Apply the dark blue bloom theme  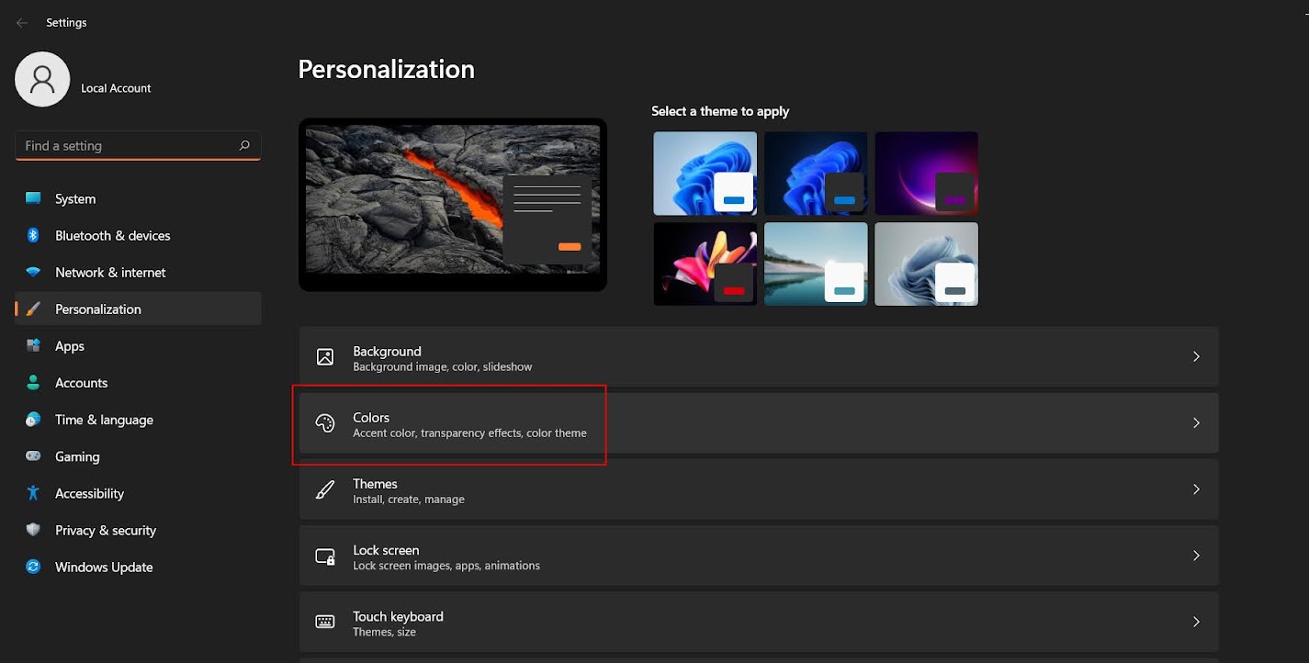point(816,174)
